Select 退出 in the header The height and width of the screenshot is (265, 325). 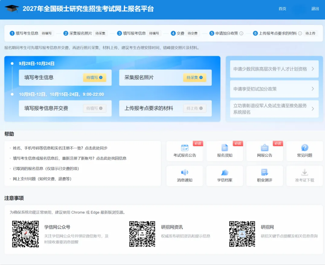[315, 9]
